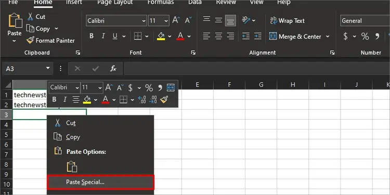Open the Name Box dropdown for A3
Image resolution: width=390 pixels, height=195 pixels.
tap(48, 69)
